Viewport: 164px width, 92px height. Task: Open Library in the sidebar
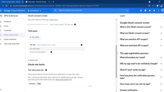click(x=6, y=26)
